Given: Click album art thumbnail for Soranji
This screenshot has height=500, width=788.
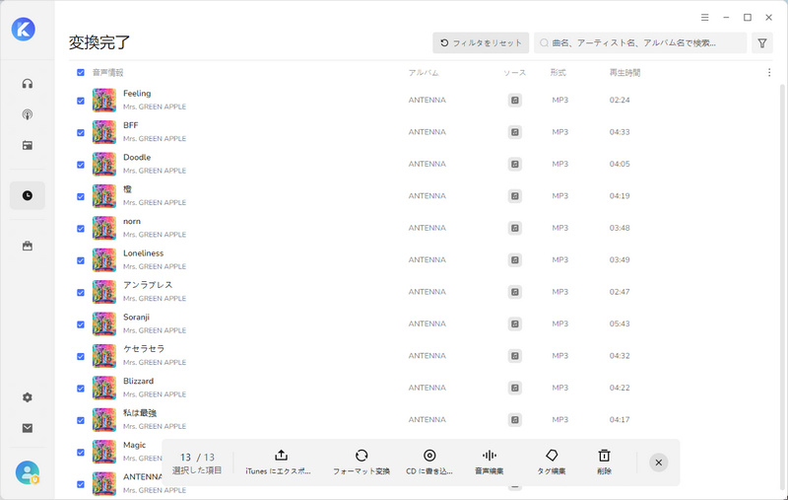Looking at the screenshot, I should 104,323.
